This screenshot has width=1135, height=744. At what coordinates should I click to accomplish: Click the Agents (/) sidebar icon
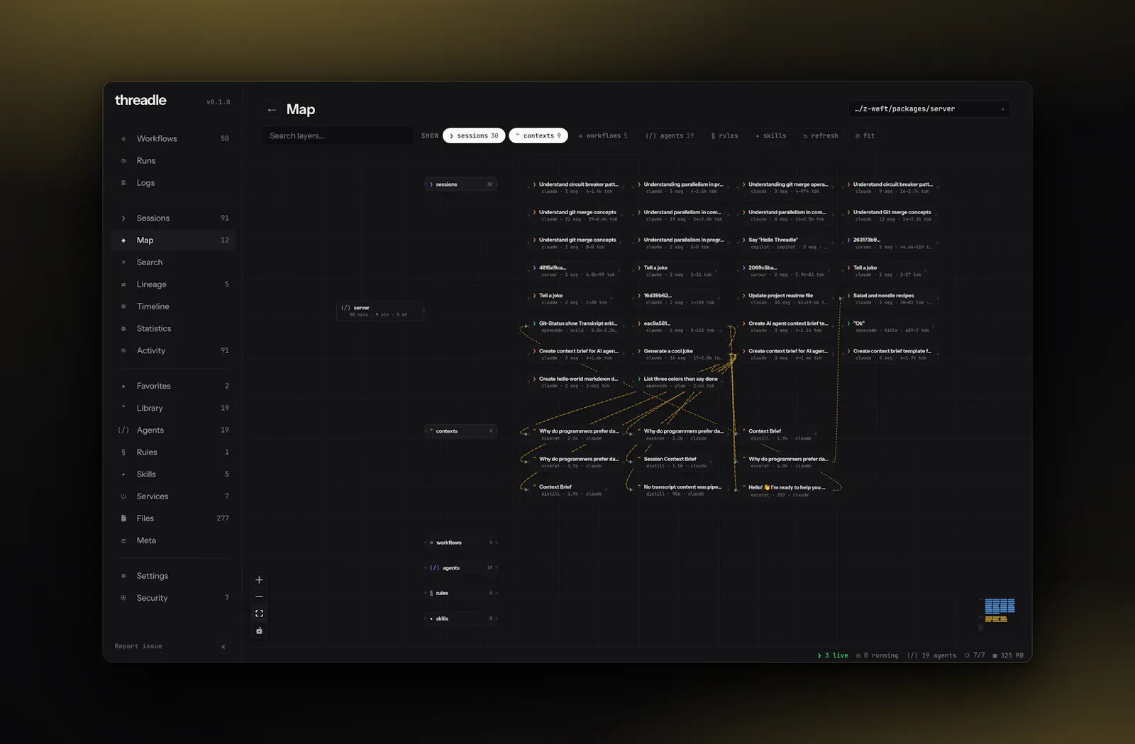(x=123, y=431)
